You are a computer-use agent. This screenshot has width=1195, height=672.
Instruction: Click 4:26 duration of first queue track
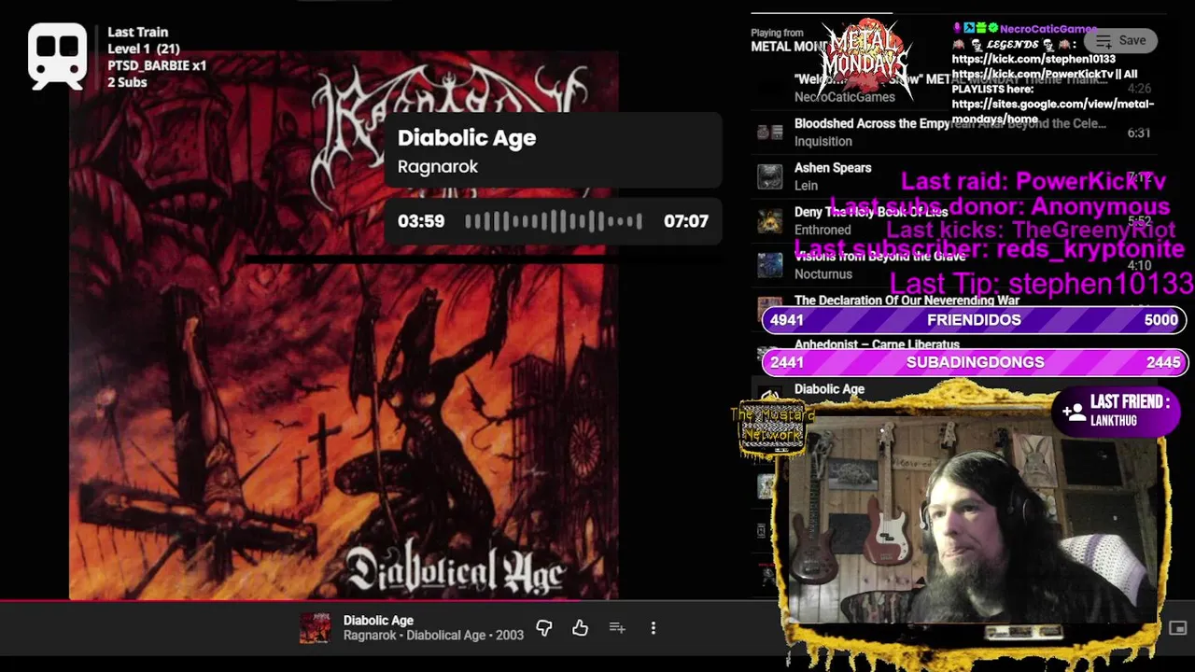[x=1138, y=89]
